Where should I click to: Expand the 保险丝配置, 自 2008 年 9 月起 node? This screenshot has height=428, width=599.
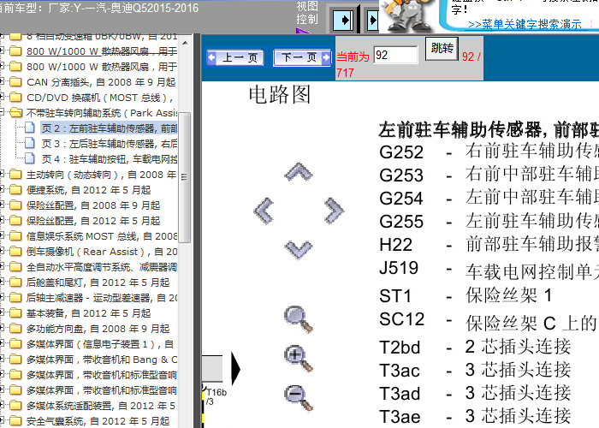(x=2, y=205)
